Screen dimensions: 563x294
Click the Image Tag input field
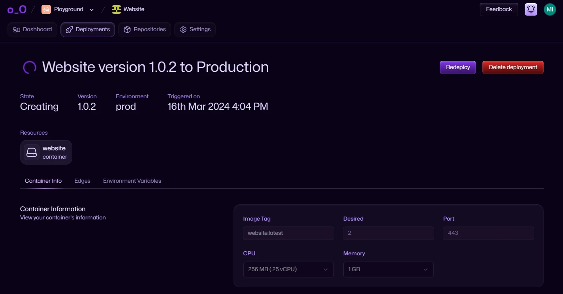point(288,233)
